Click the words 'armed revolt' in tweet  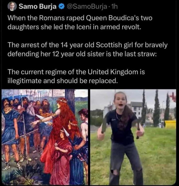[x=121, y=27]
